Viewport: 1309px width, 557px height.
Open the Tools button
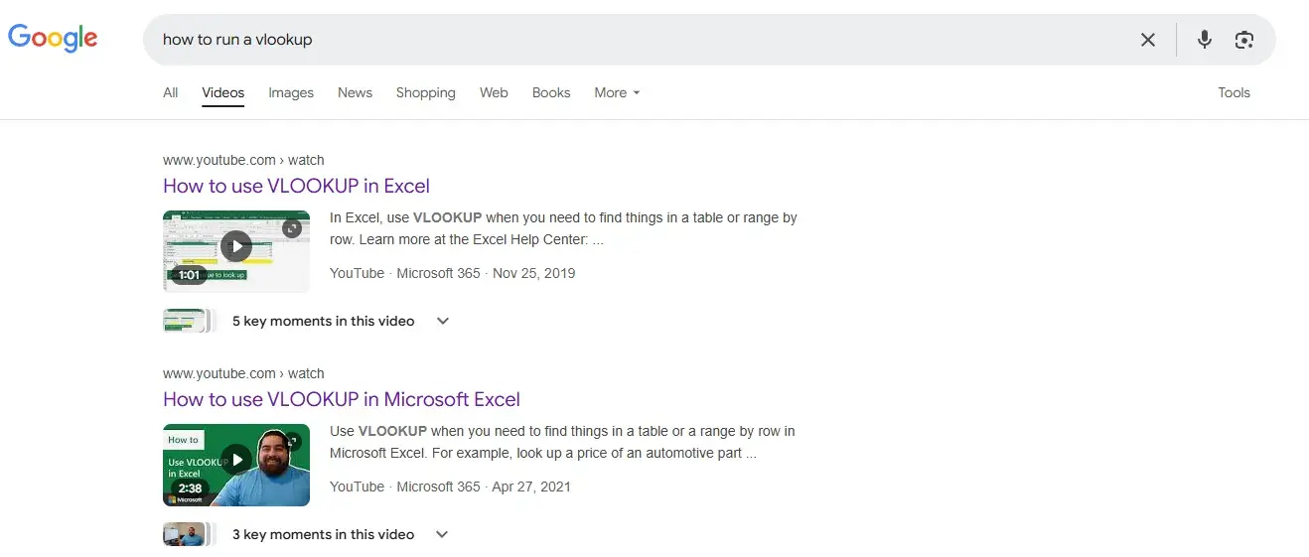click(1234, 92)
